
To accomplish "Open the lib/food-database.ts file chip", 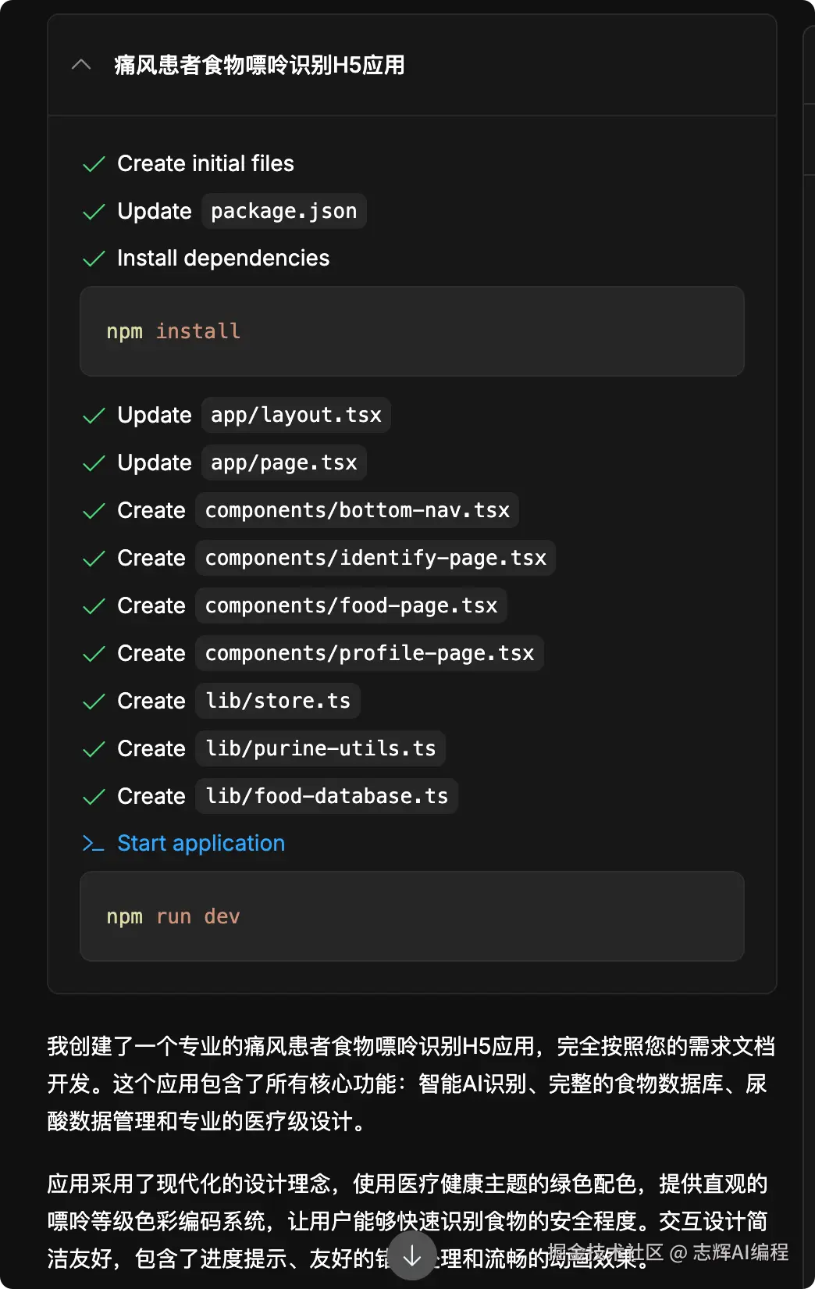I will tap(326, 797).
